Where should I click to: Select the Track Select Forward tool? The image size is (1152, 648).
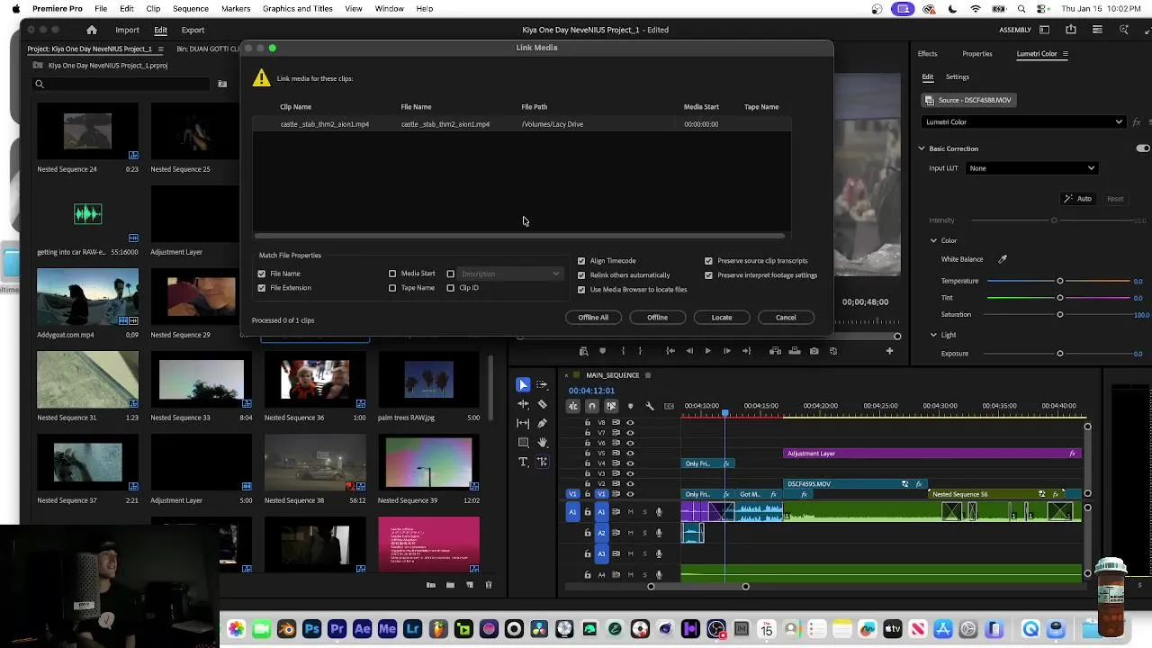click(x=542, y=385)
